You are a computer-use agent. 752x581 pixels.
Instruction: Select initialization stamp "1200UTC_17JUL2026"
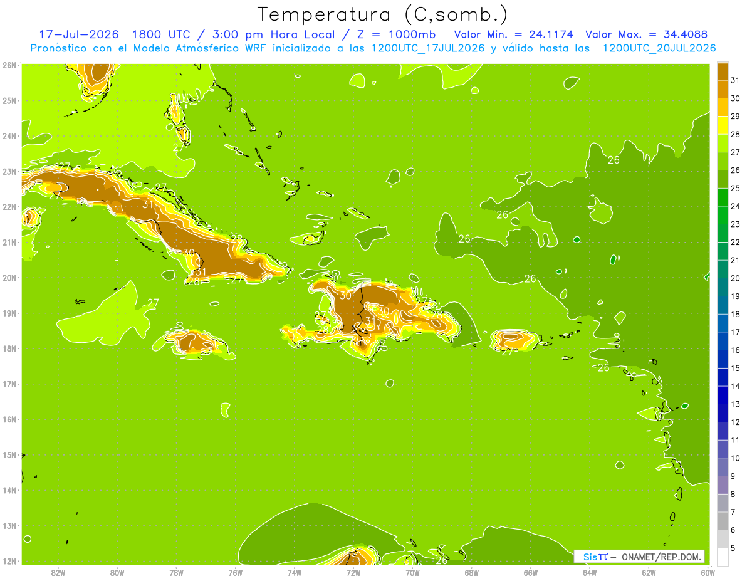click(x=428, y=48)
